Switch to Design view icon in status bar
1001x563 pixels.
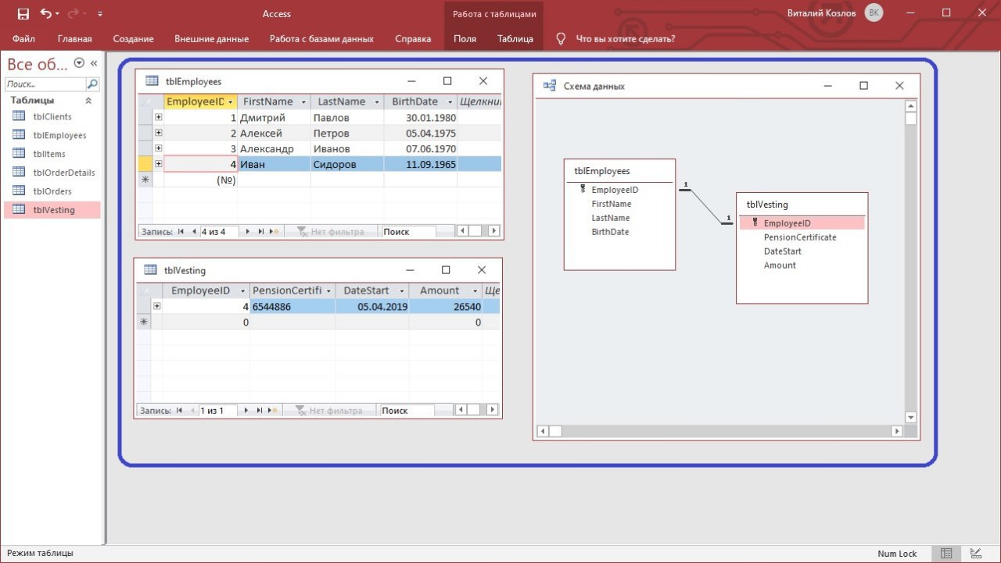pos(974,553)
